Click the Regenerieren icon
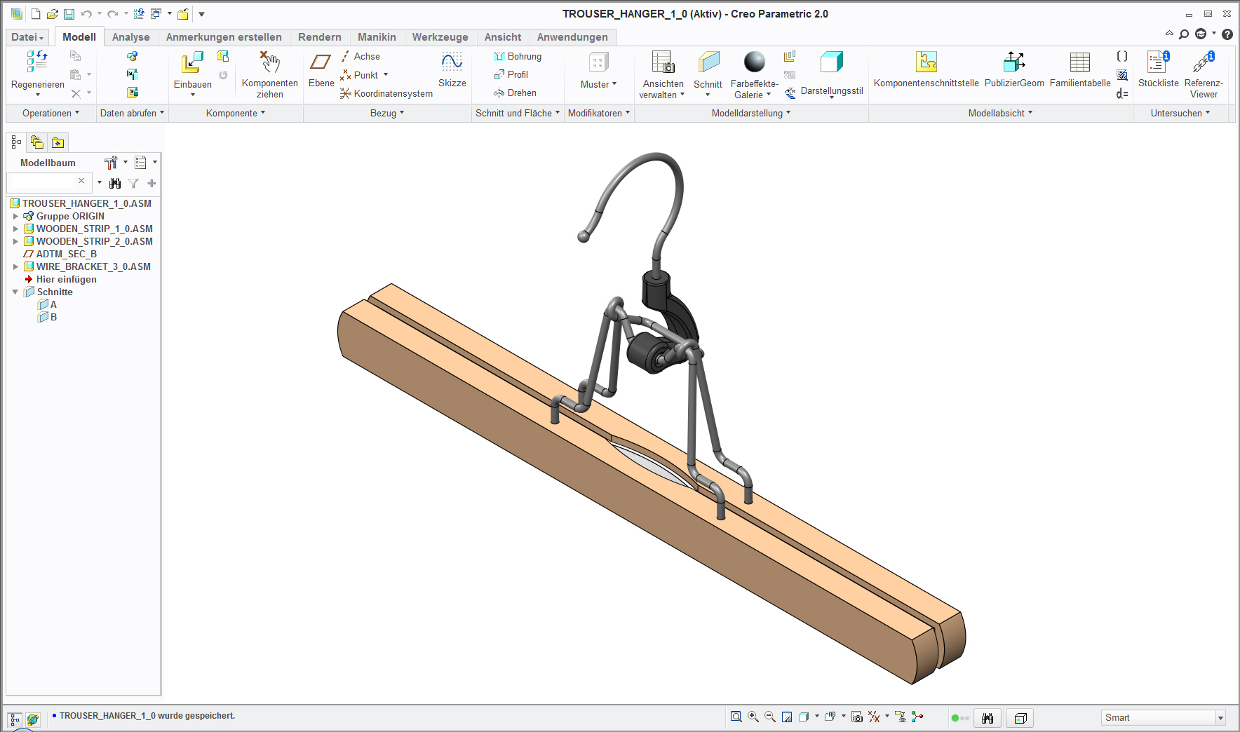The width and height of the screenshot is (1240, 732). coord(37,62)
